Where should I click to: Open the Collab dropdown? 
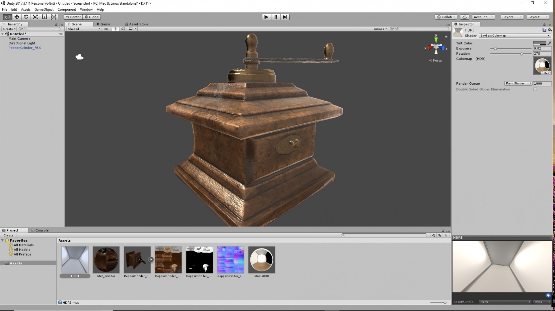tap(446, 17)
